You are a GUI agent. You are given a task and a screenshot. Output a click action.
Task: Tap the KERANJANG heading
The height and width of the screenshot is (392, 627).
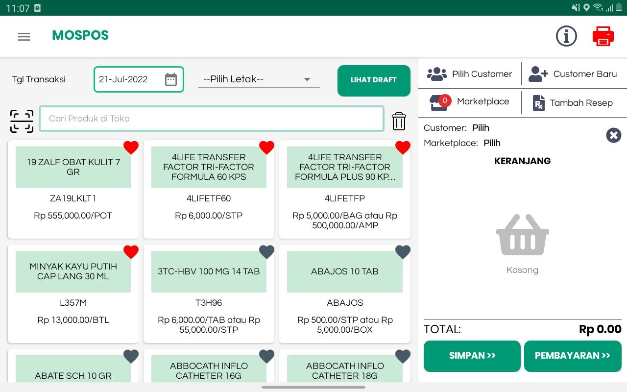tap(522, 161)
